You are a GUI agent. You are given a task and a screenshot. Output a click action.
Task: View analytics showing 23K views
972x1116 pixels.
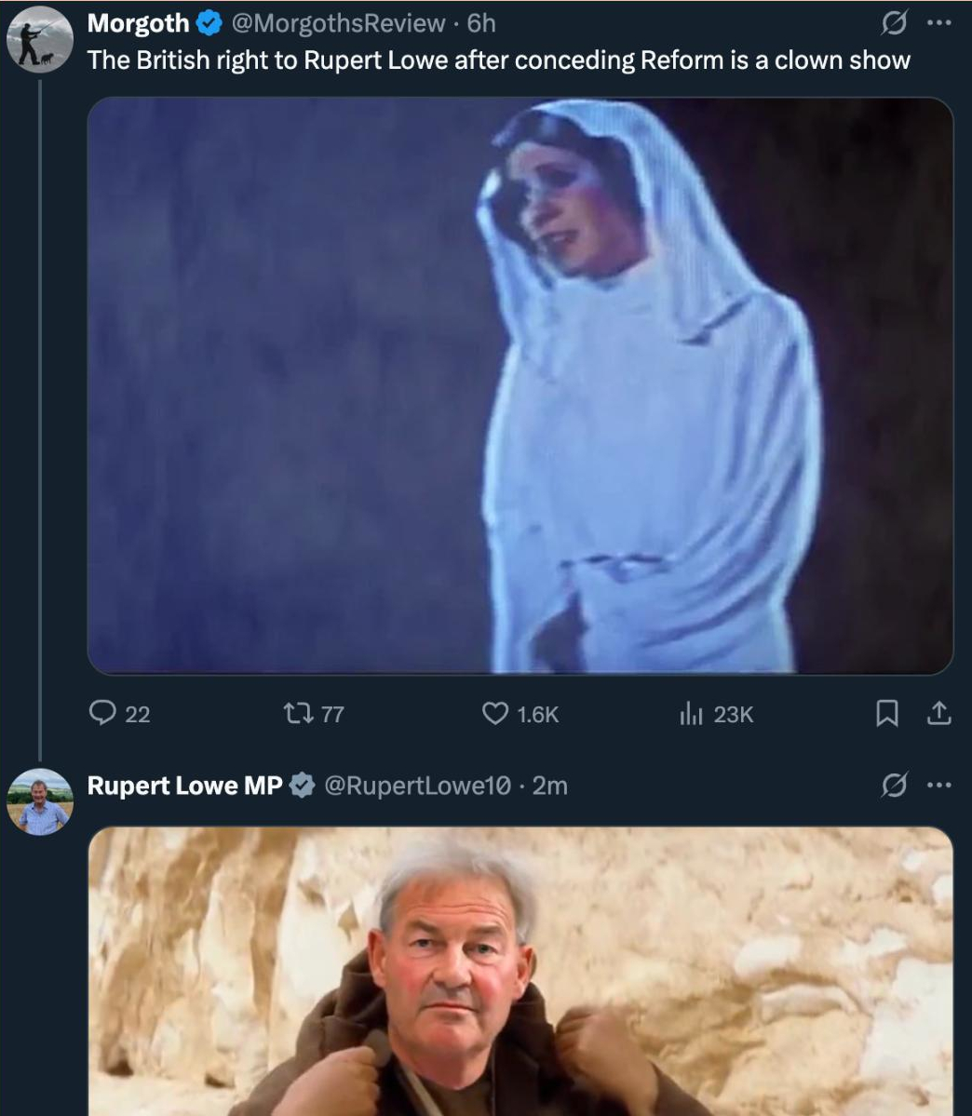pyautogui.click(x=716, y=713)
